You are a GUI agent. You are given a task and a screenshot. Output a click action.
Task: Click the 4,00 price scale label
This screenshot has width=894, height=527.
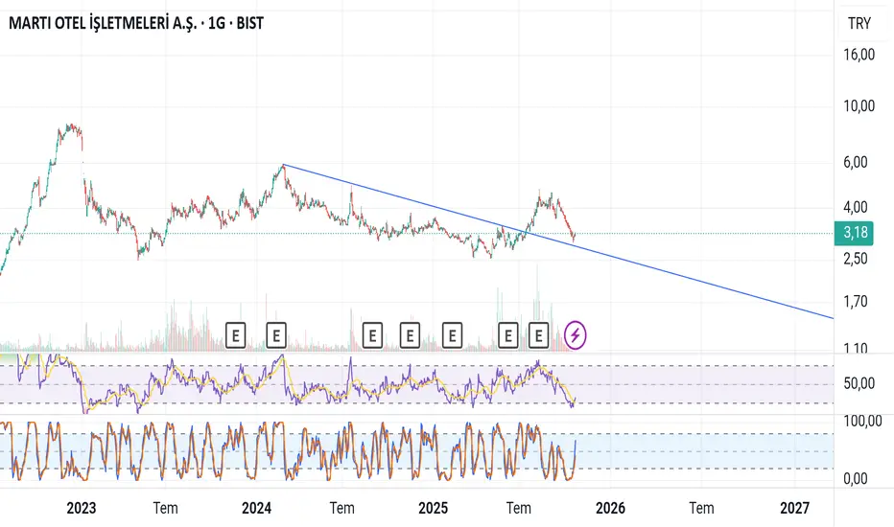[x=856, y=207]
